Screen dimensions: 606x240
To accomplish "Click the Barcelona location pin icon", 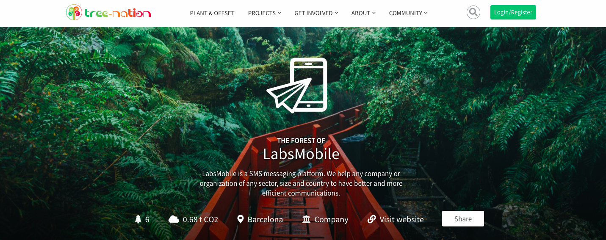I will (x=241, y=219).
